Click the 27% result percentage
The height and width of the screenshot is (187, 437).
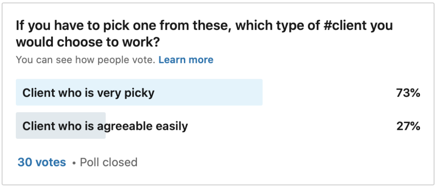pos(408,126)
